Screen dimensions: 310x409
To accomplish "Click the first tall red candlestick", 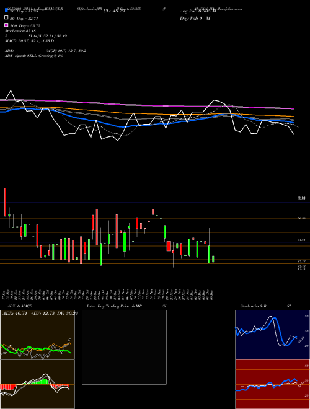I will click(x=5, y=202).
